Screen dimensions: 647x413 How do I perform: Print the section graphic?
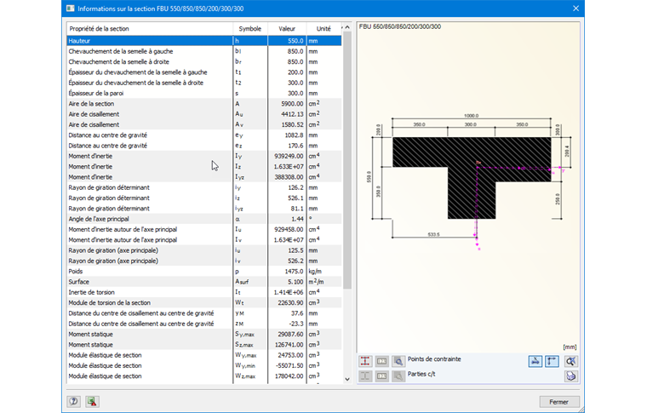[x=571, y=376]
